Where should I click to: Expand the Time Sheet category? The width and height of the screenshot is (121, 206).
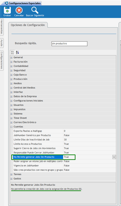11,118
